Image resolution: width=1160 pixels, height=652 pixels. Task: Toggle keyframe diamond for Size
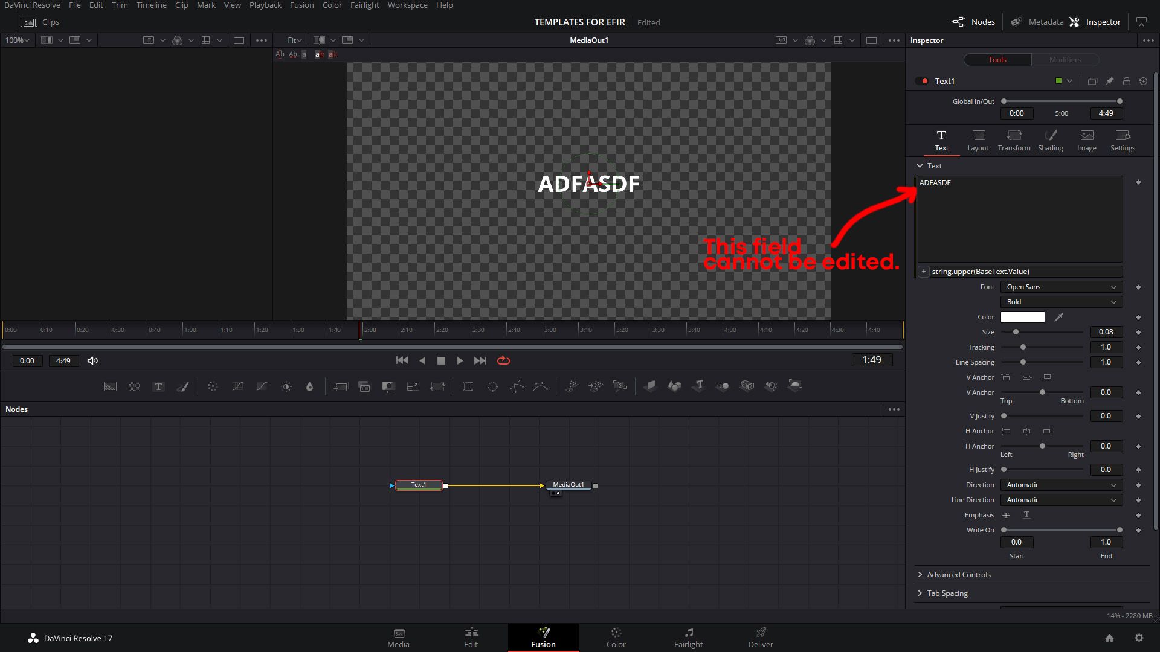1138,332
